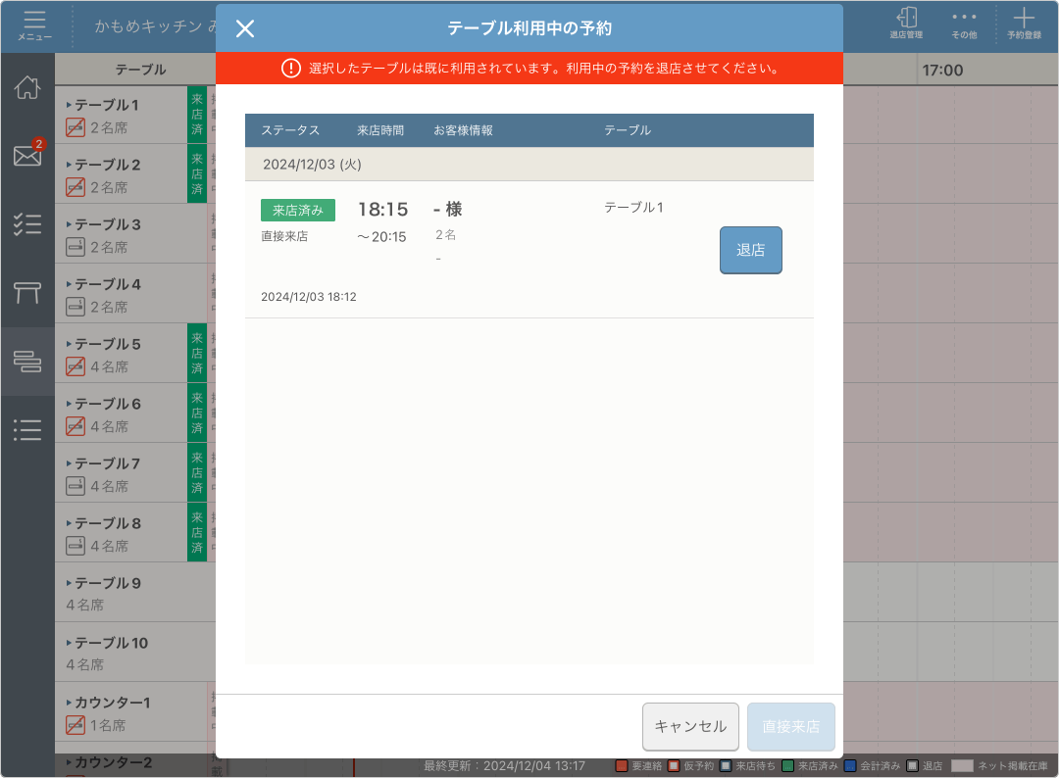Expand the テーブル3 row arrow

point(69,224)
